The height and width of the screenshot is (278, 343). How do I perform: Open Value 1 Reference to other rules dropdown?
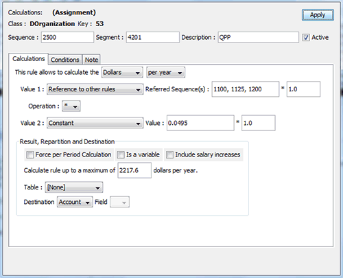(x=95, y=89)
